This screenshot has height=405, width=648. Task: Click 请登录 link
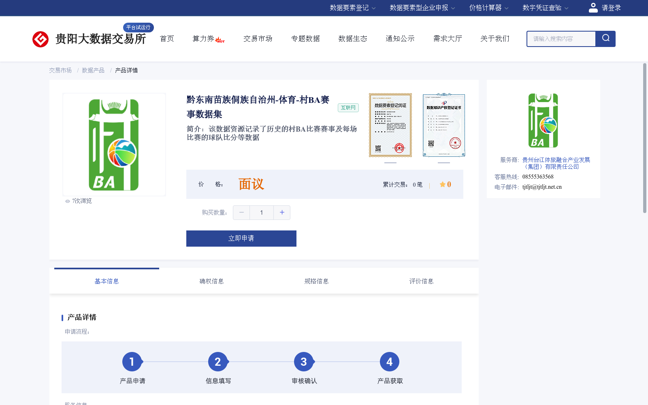[611, 8]
